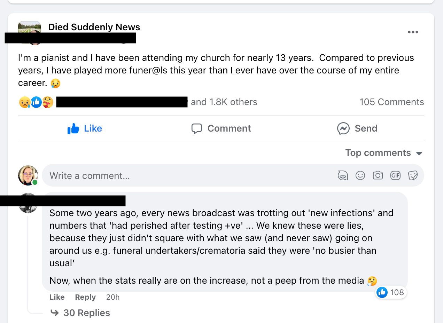This screenshot has height=323, width=443.
Task: Click the Comment speech bubble button
Action: pos(221,128)
